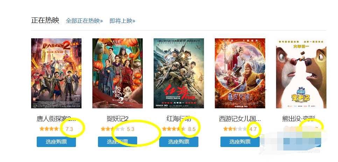Click the star rating icons for 红海行动
This screenshot has height=162, width=338.
(174, 129)
